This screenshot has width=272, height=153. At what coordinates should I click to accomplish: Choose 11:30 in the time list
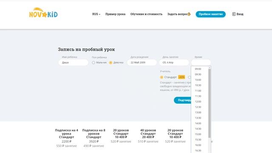pos(198,96)
